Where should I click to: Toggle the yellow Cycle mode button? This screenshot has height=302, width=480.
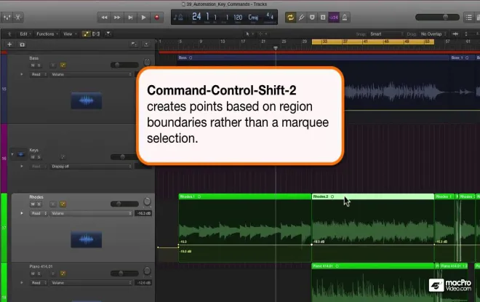[x=290, y=17]
